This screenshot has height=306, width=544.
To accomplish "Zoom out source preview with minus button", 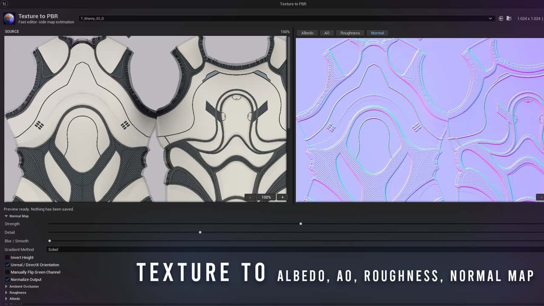I will [x=250, y=197].
